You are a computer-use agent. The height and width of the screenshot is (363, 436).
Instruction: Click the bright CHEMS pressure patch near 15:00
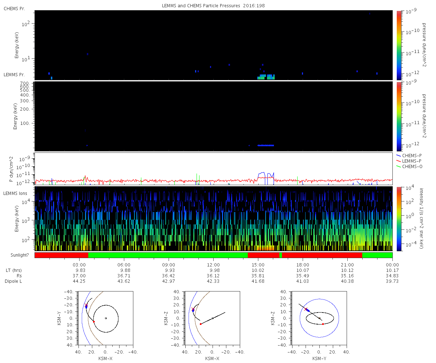(x=266, y=77)
